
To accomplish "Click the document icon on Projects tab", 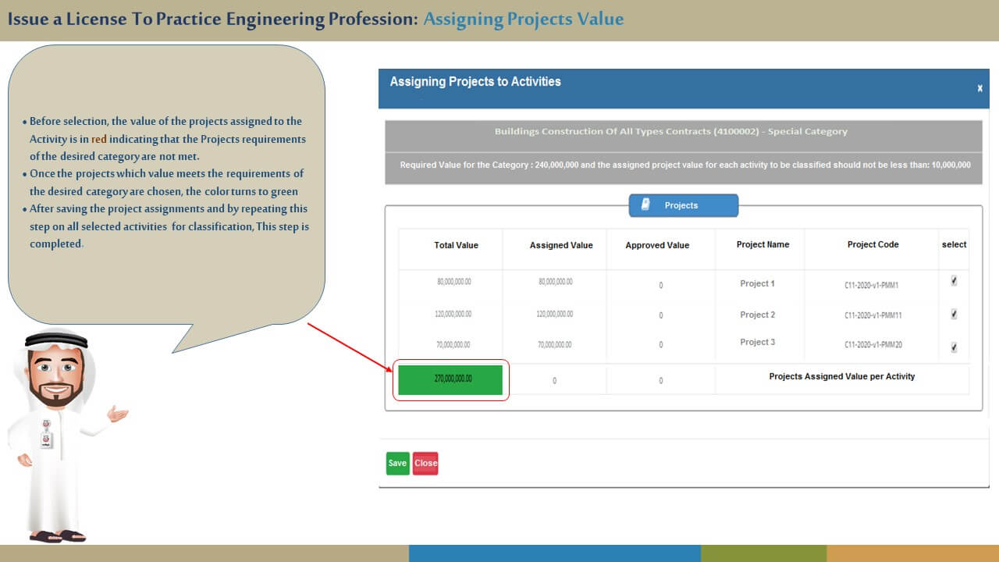I will point(645,205).
